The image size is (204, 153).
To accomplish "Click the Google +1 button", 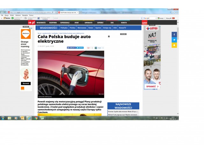I will pos(89,48).
